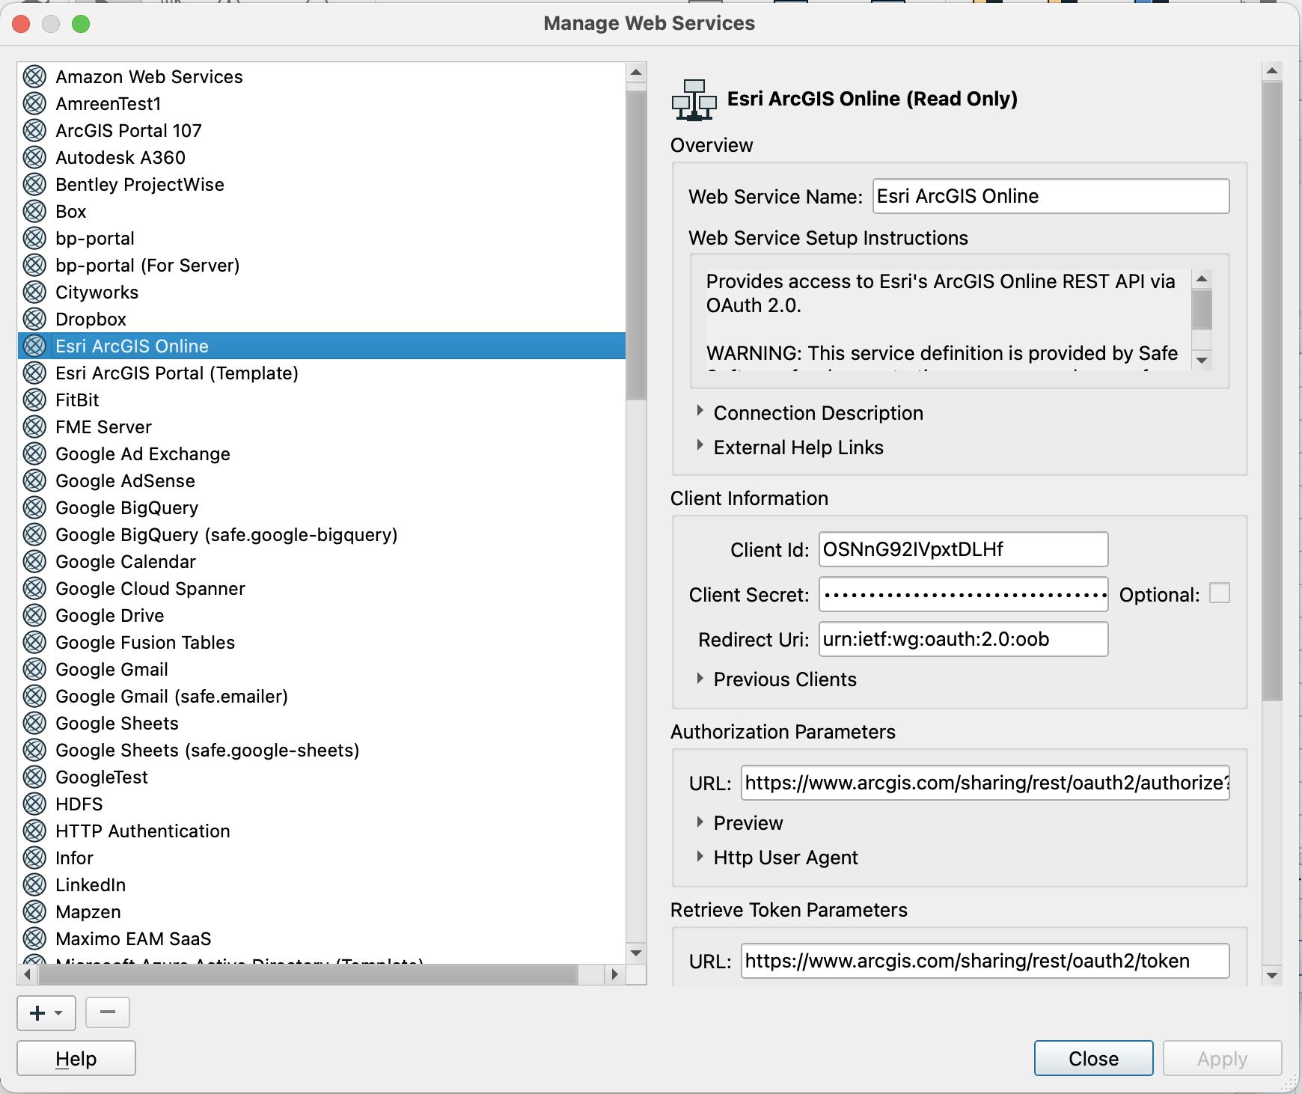Click the services list scroll up arrow

636,73
